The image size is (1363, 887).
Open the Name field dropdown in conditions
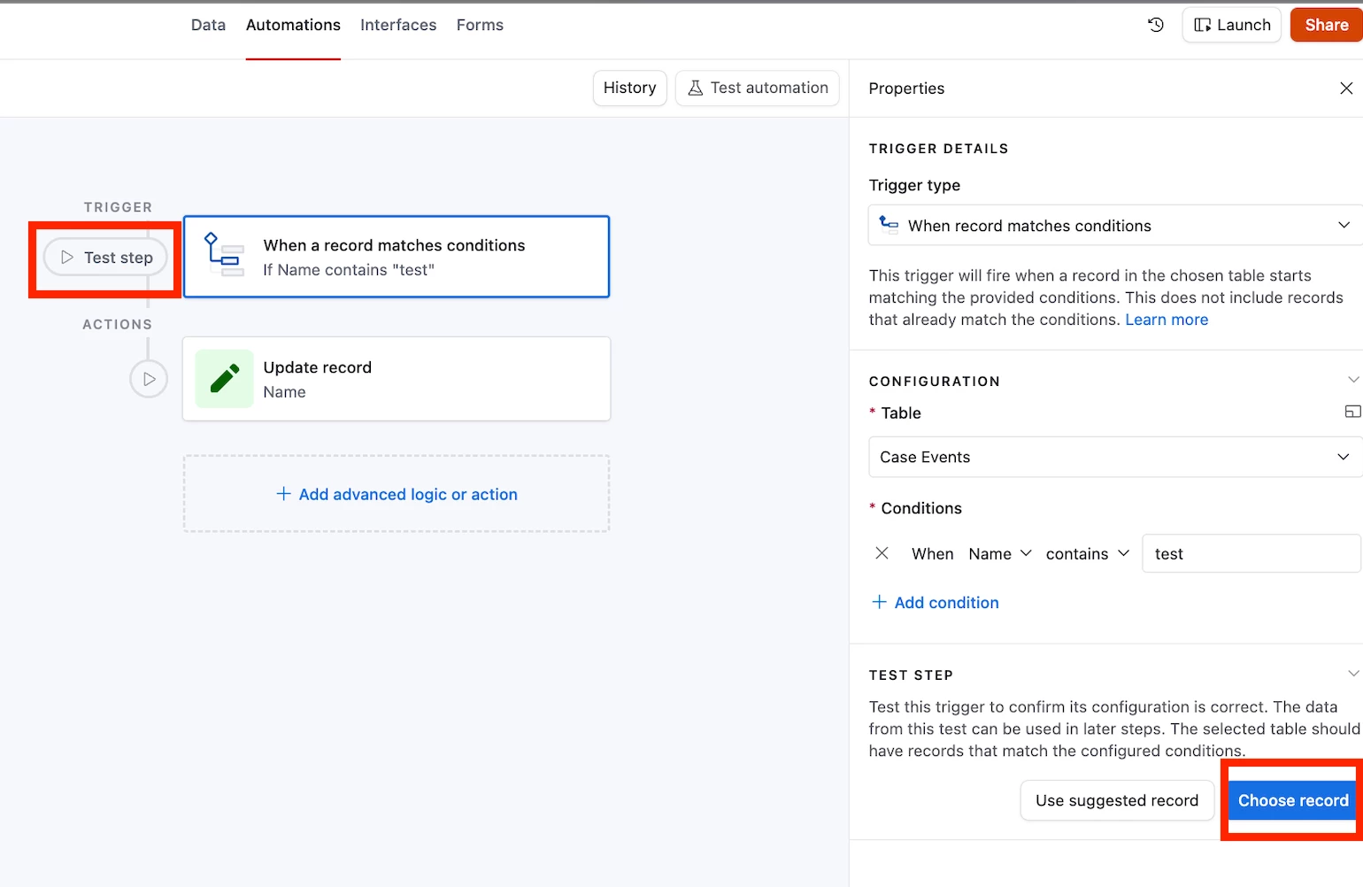coord(1000,554)
